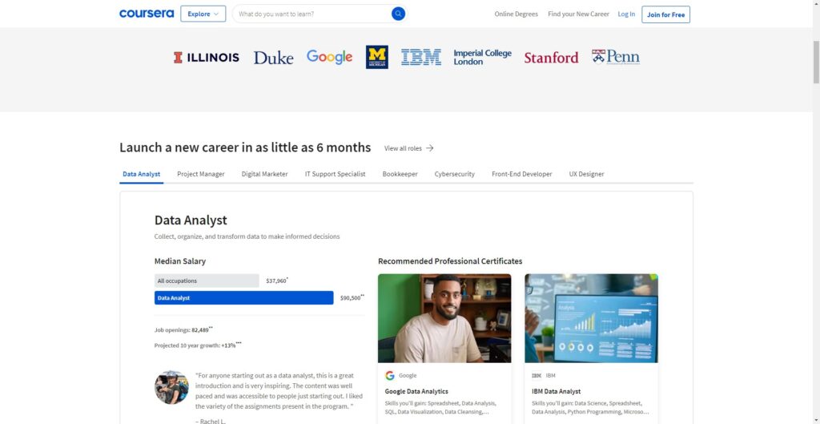Click the Data Analyst salary bar
820x424 pixels.
pyautogui.click(x=243, y=298)
